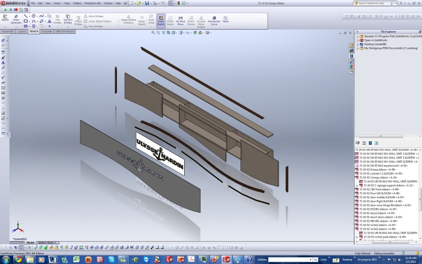The image size is (422, 264).
Task: Open the Tools menu
Action: click(67, 3)
